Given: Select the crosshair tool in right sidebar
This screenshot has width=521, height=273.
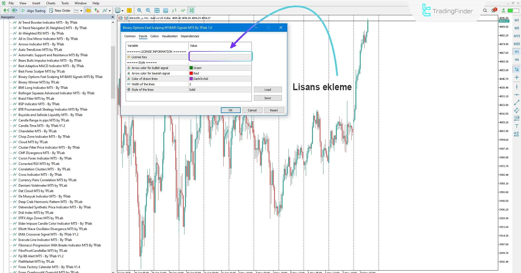Looking at the screenshot, I should (x=517, y=77).
